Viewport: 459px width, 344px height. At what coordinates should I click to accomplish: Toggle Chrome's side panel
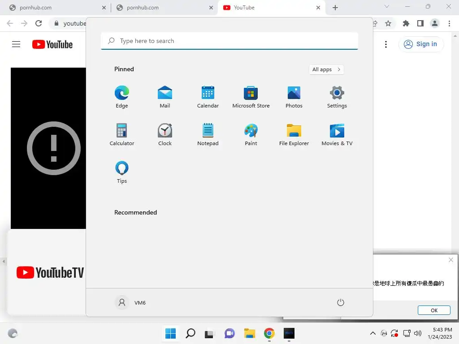[x=420, y=23]
